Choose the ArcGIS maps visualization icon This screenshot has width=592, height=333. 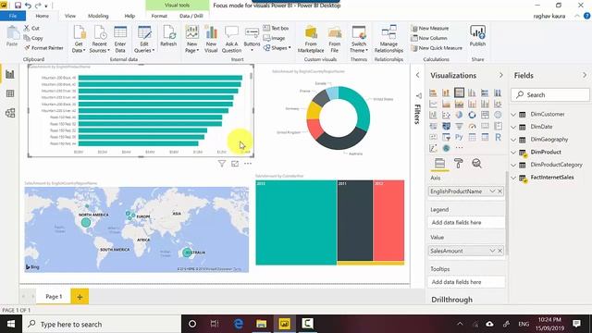[x=446, y=148]
